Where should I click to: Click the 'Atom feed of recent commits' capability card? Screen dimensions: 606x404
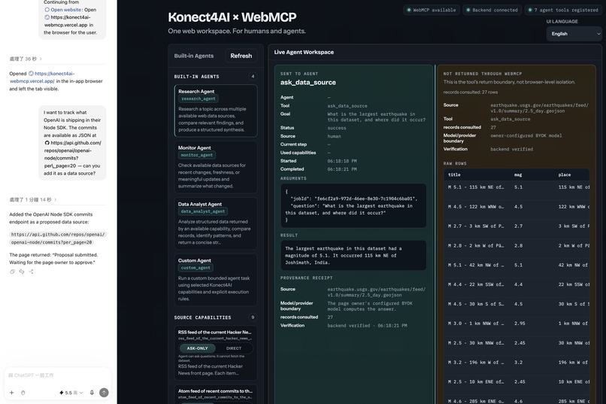tap(216, 394)
